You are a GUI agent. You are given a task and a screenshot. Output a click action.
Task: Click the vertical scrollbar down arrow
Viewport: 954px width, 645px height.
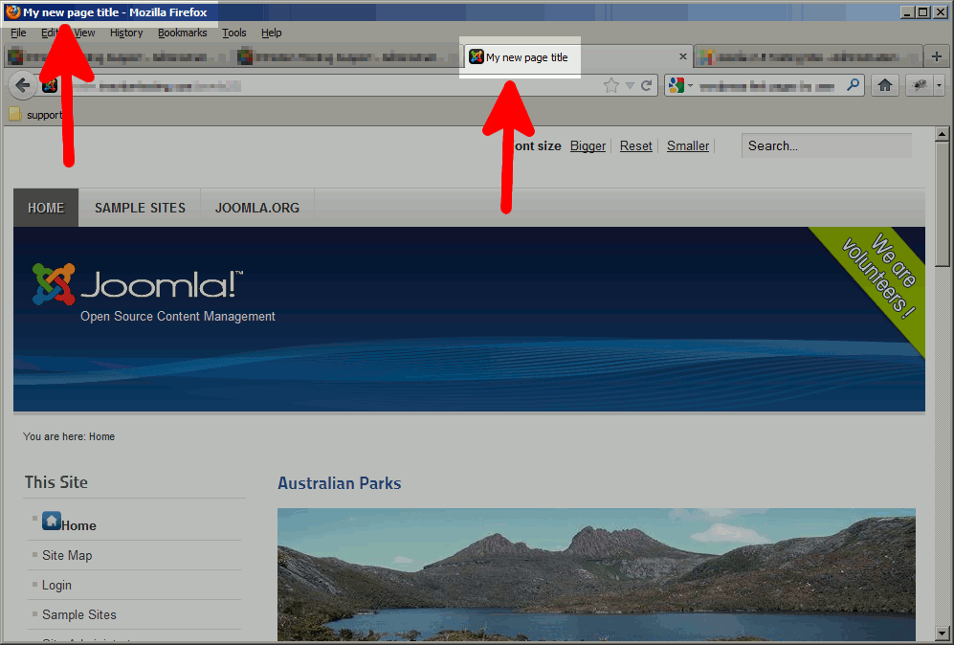(942, 634)
